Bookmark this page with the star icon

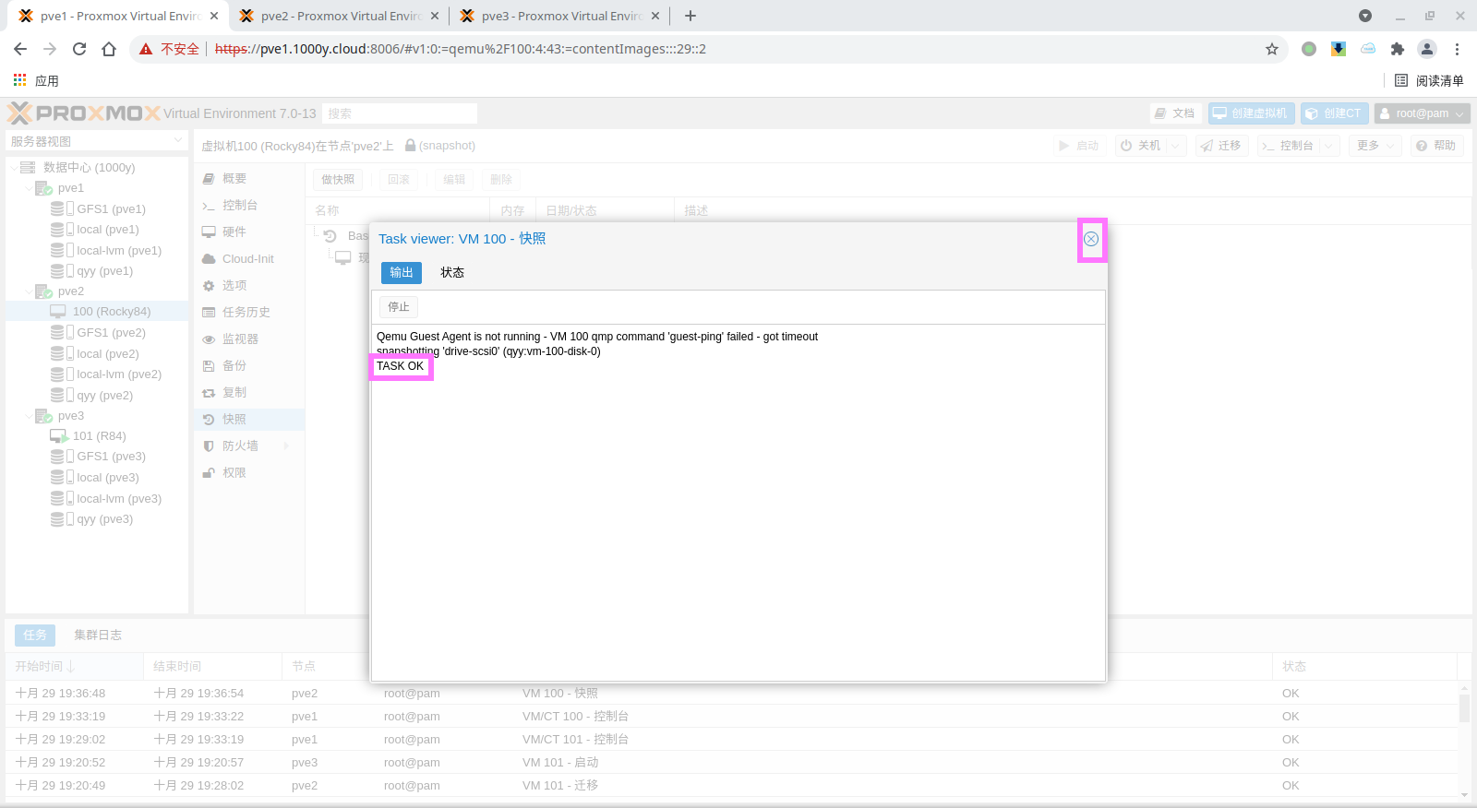[x=1272, y=49]
